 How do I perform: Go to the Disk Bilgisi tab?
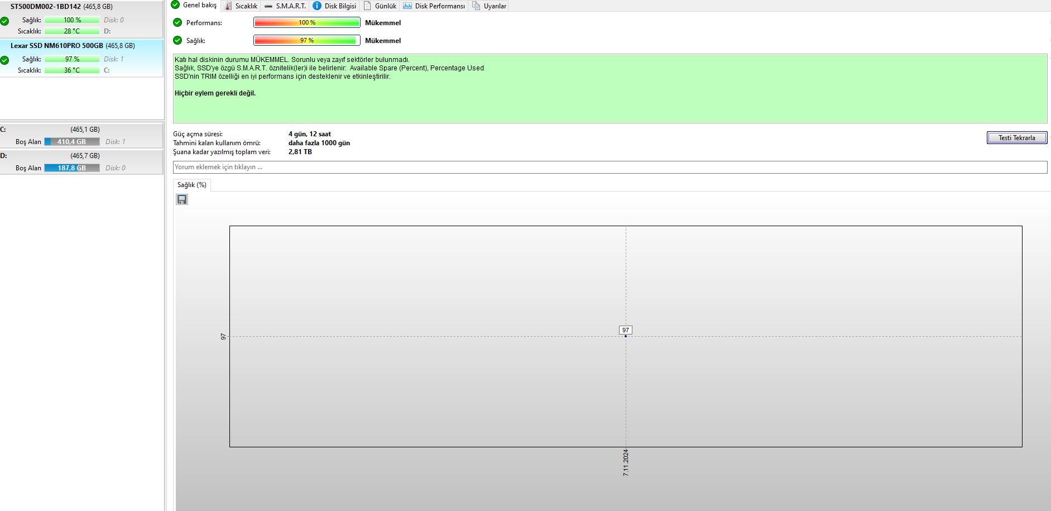[x=334, y=6]
